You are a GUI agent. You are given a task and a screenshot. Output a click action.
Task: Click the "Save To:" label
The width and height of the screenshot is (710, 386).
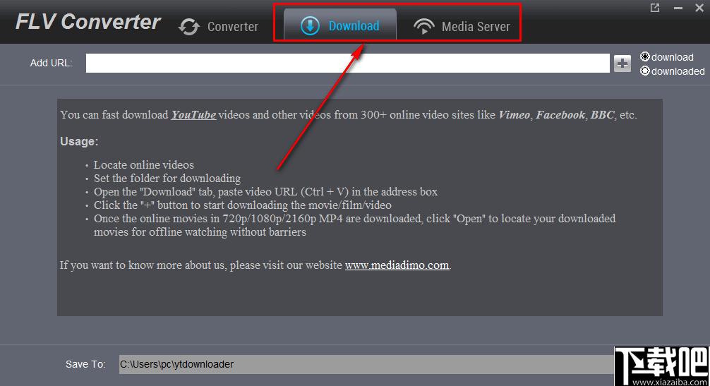[x=85, y=364]
